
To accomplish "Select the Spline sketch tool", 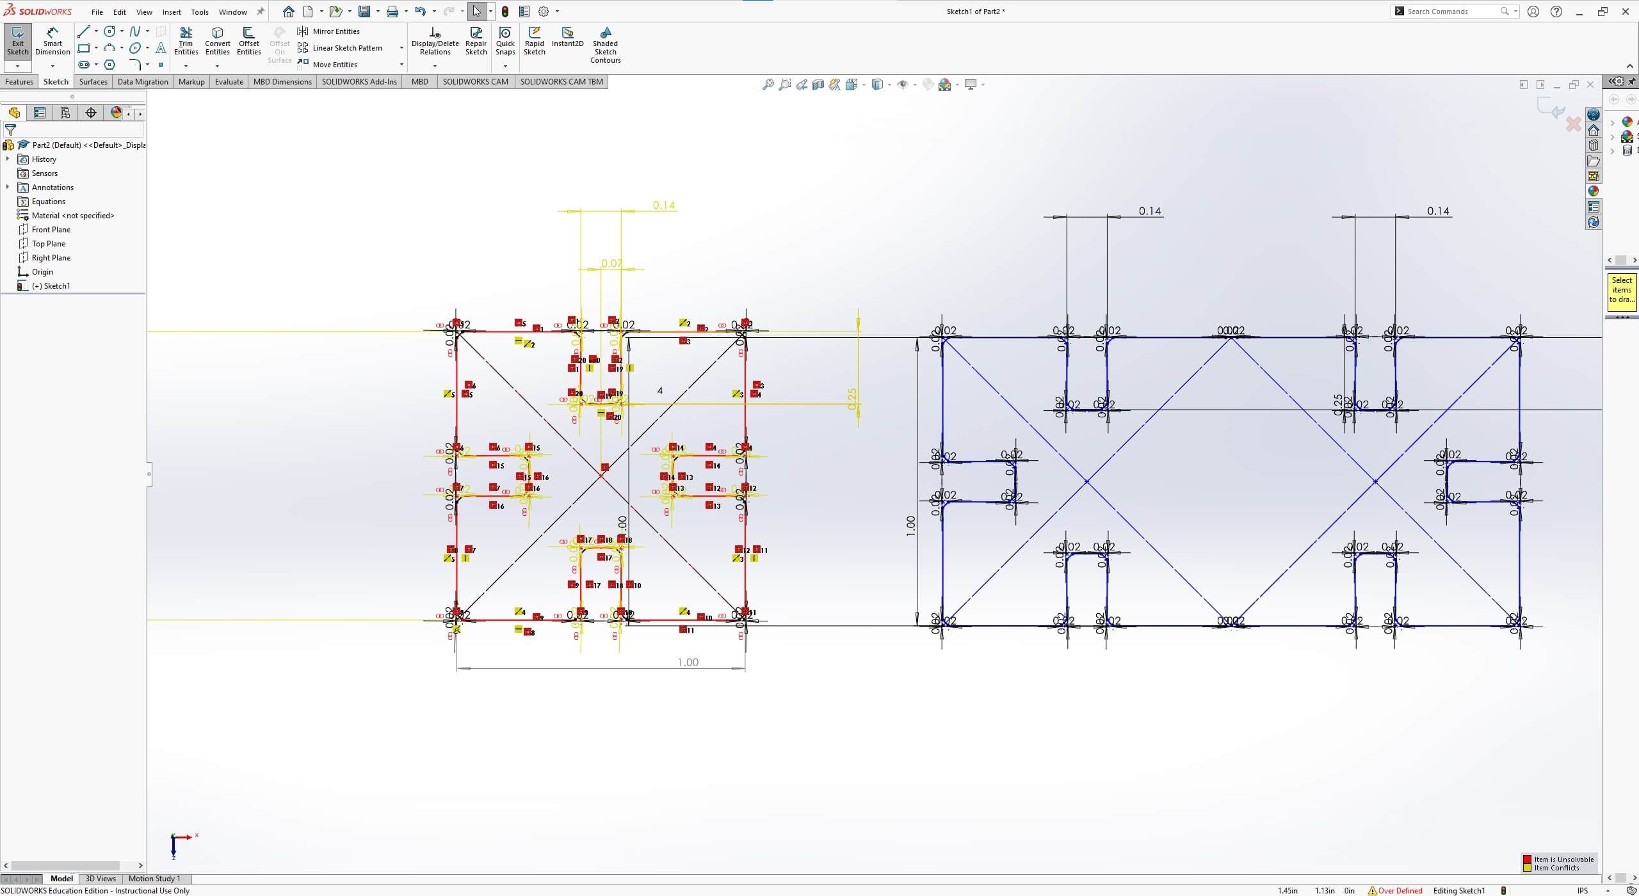I will click(x=135, y=31).
